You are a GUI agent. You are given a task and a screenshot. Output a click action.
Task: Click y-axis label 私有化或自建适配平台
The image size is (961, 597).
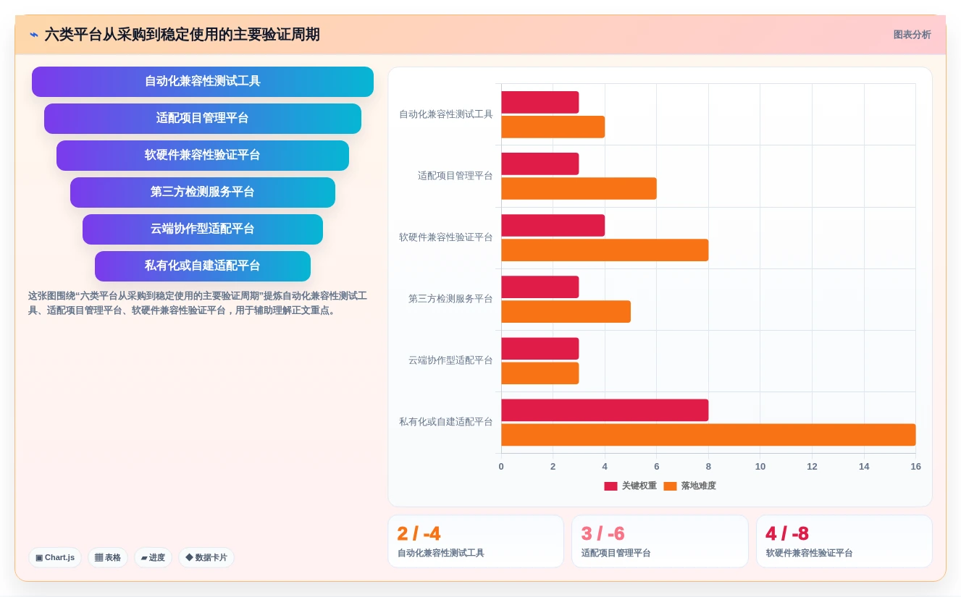tap(445, 422)
